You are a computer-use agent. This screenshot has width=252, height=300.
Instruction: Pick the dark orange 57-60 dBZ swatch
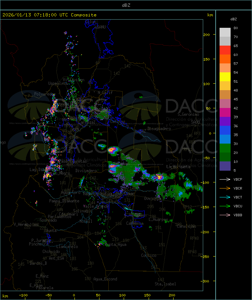coord(225,59)
